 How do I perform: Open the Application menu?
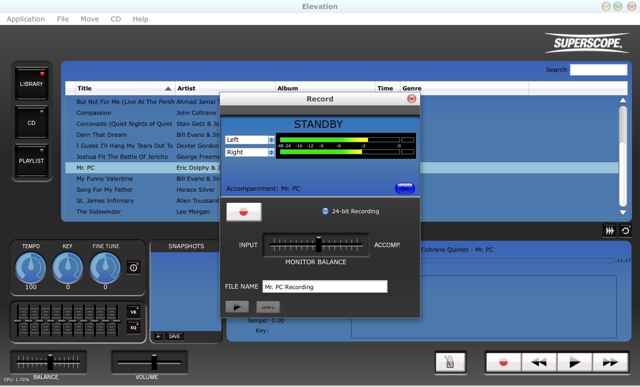click(25, 19)
